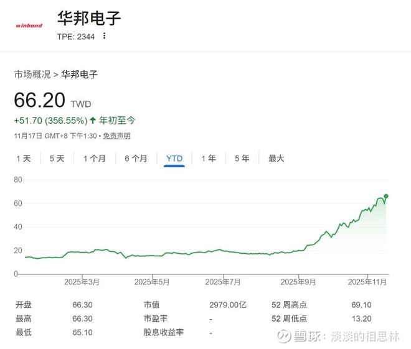
Task: Click the 开盘 value 66.30
Action: pos(83,305)
